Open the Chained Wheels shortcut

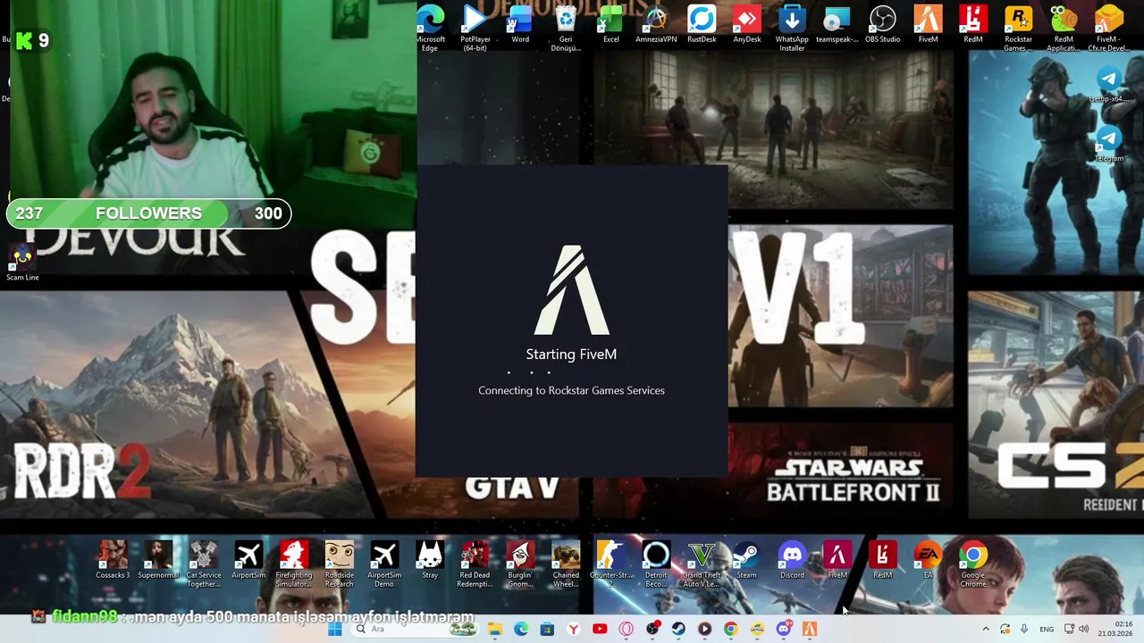(x=566, y=564)
